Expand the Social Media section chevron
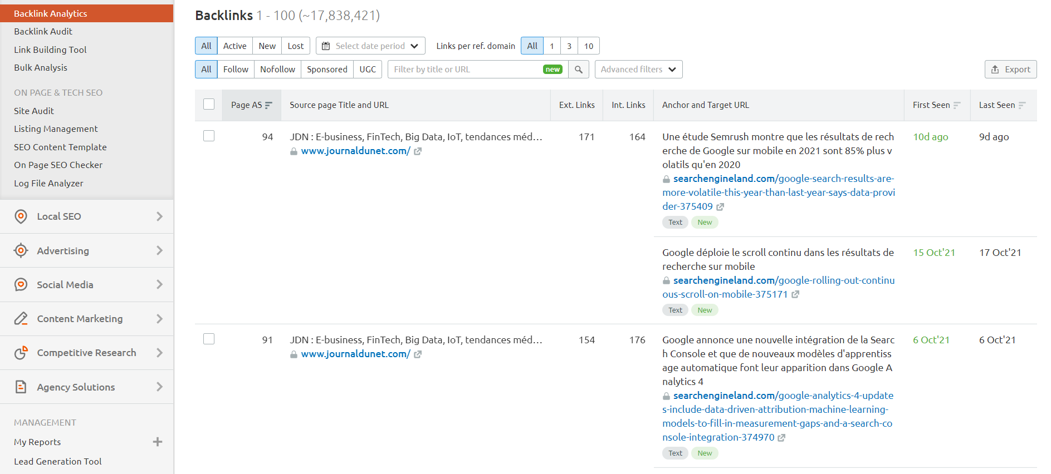The width and height of the screenshot is (1051, 474). pos(159,285)
